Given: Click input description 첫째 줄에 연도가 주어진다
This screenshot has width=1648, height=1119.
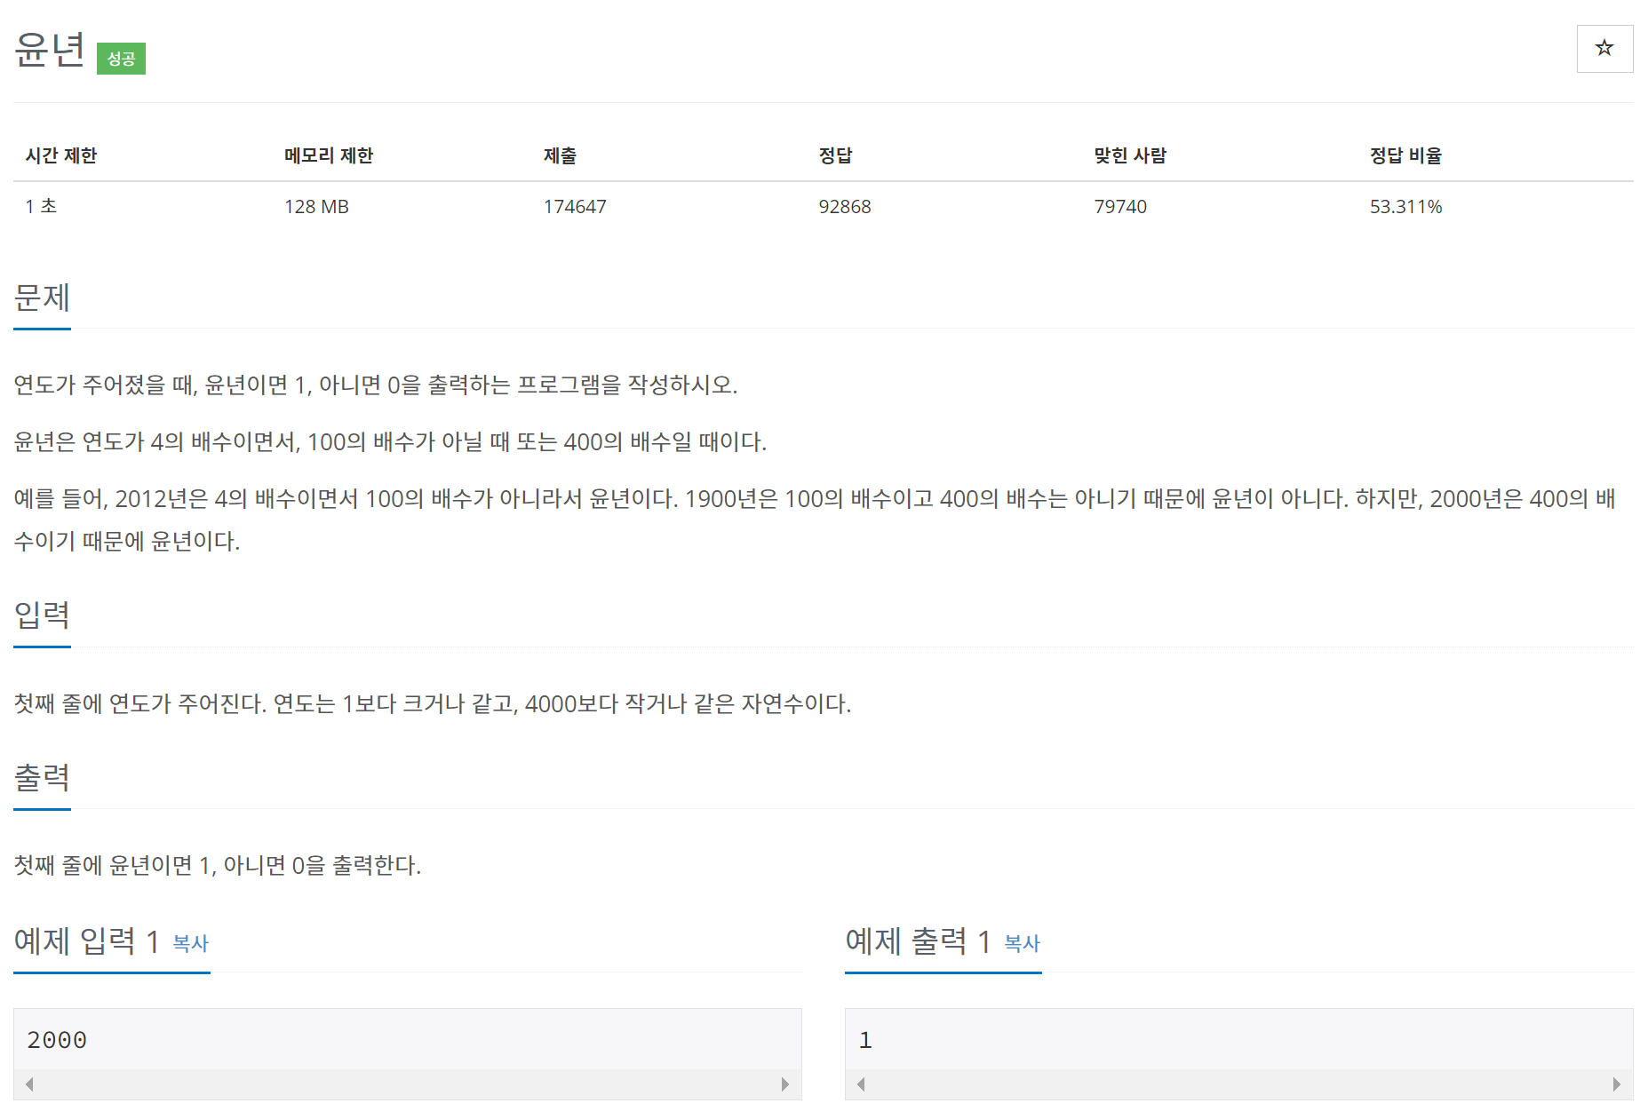Looking at the screenshot, I should pos(433,703).
